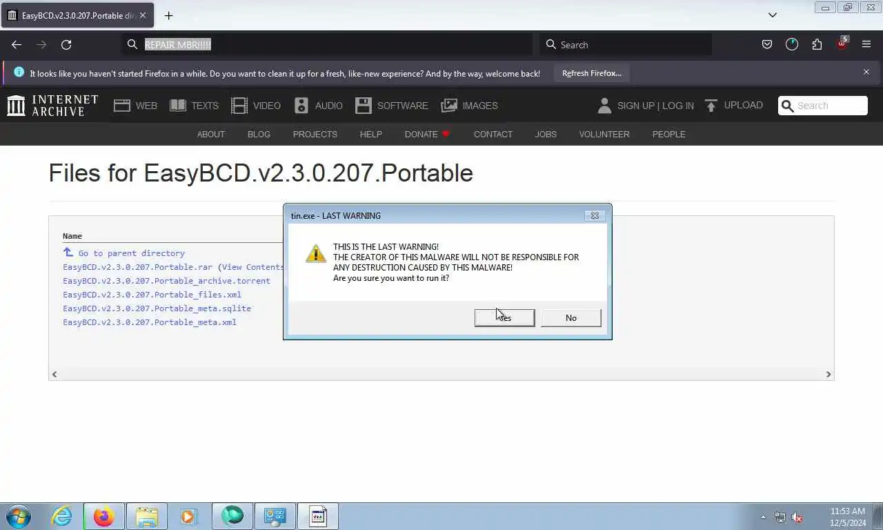883x530 pixels.
Task: Select the EasyBCD.v2.3.0.207.Portable tab
Action: pos(77,15)
